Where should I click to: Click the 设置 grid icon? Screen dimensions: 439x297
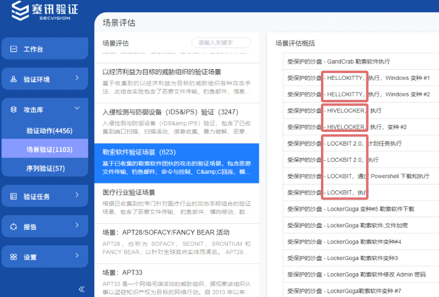(14, 257)
